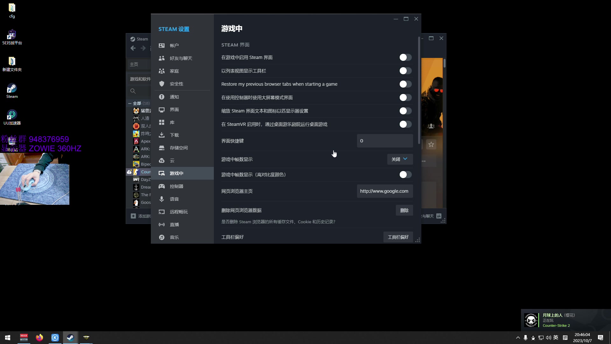Image resolution: width=611 pixels, height=344 pixels.
Task: Open Firefox from the taskbar
Action: [39, 338]
